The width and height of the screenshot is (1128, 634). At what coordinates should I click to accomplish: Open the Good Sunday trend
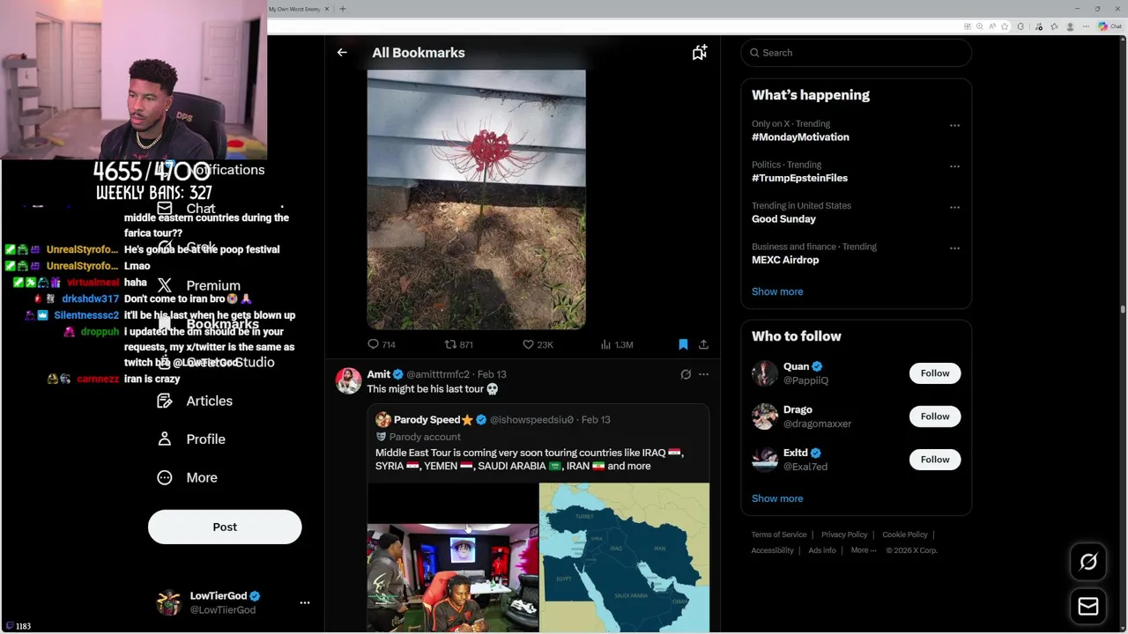point(783,218)
